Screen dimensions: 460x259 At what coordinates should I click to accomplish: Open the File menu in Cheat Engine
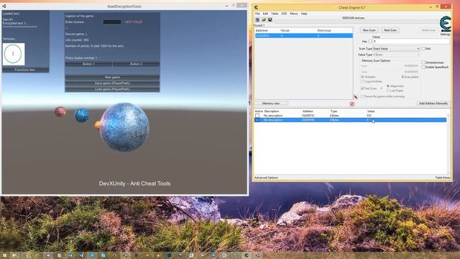(257, 14)
